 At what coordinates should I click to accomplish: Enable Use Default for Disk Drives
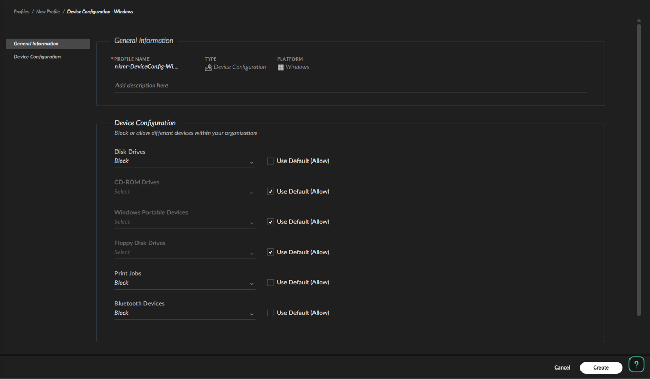tap(270, 161)
